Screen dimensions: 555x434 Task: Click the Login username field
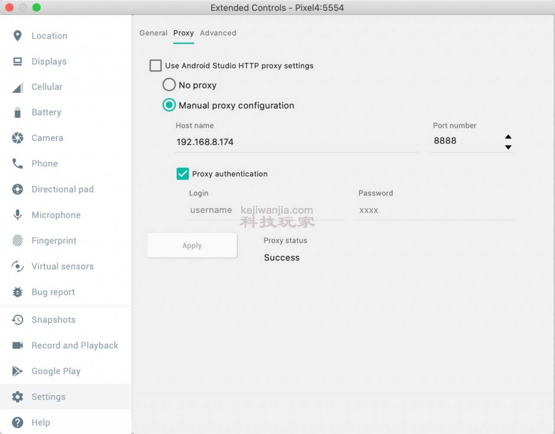coord(266,210)
